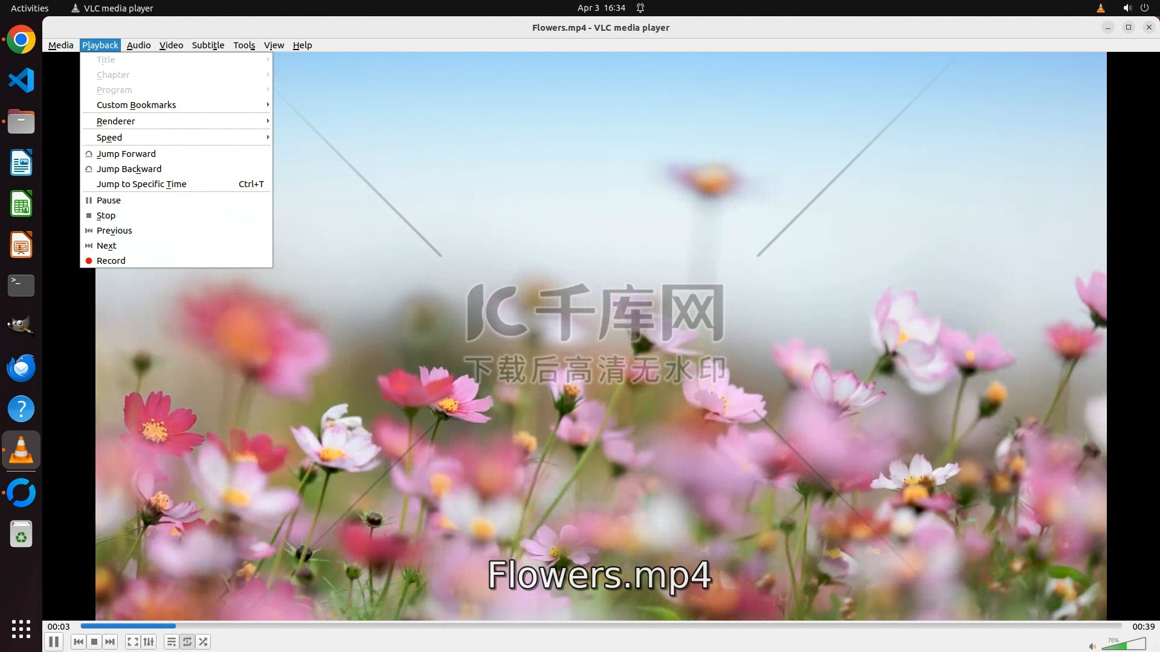Viewport: 1160px width, 652px height.
Task: Mute audio via the speaker icon
Action: pyautogui.click(x=1092, y=647)
